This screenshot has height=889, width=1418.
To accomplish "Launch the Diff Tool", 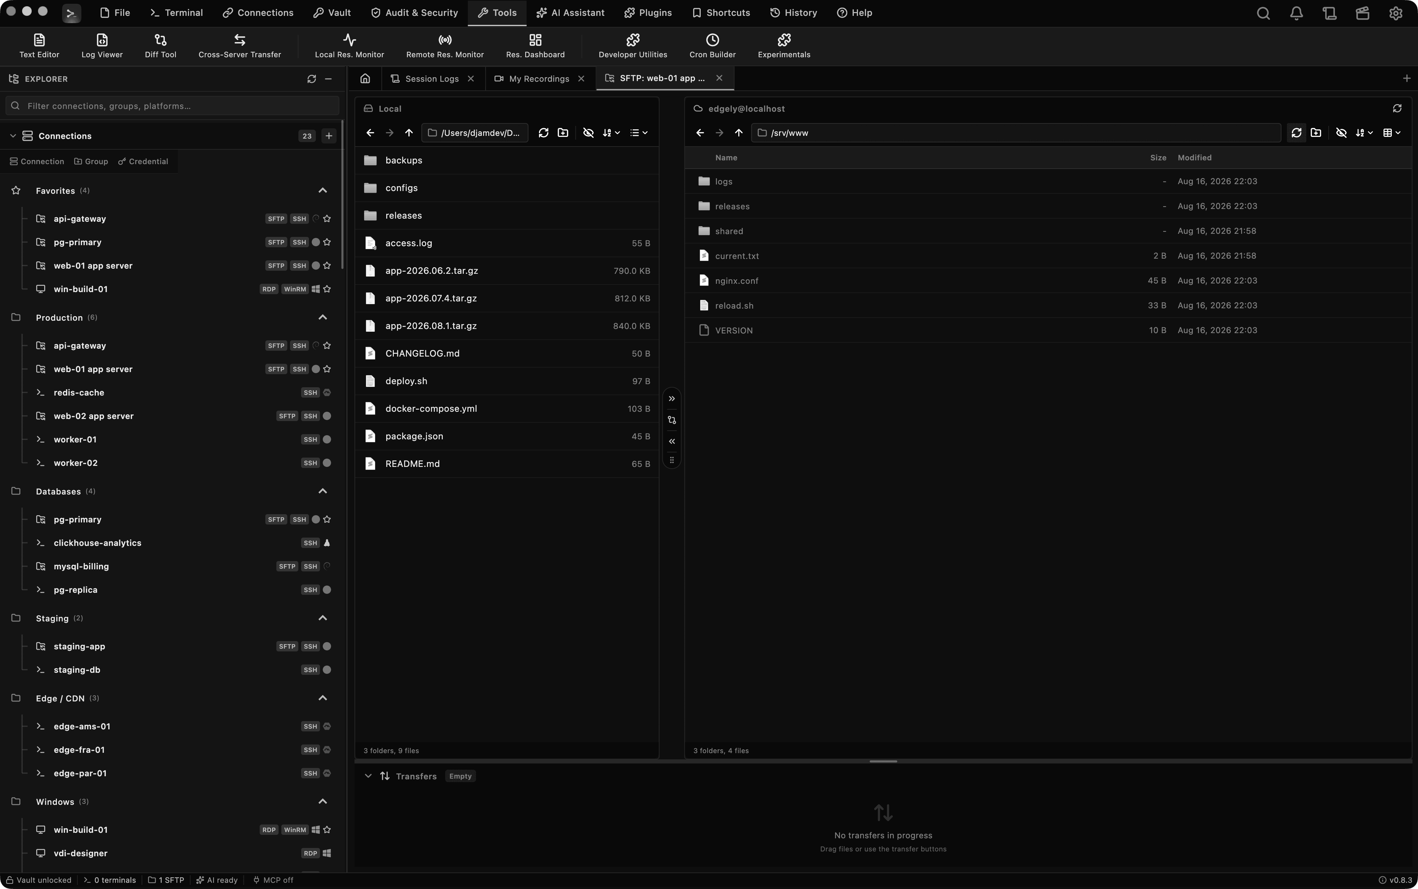I will click(160, 46).
